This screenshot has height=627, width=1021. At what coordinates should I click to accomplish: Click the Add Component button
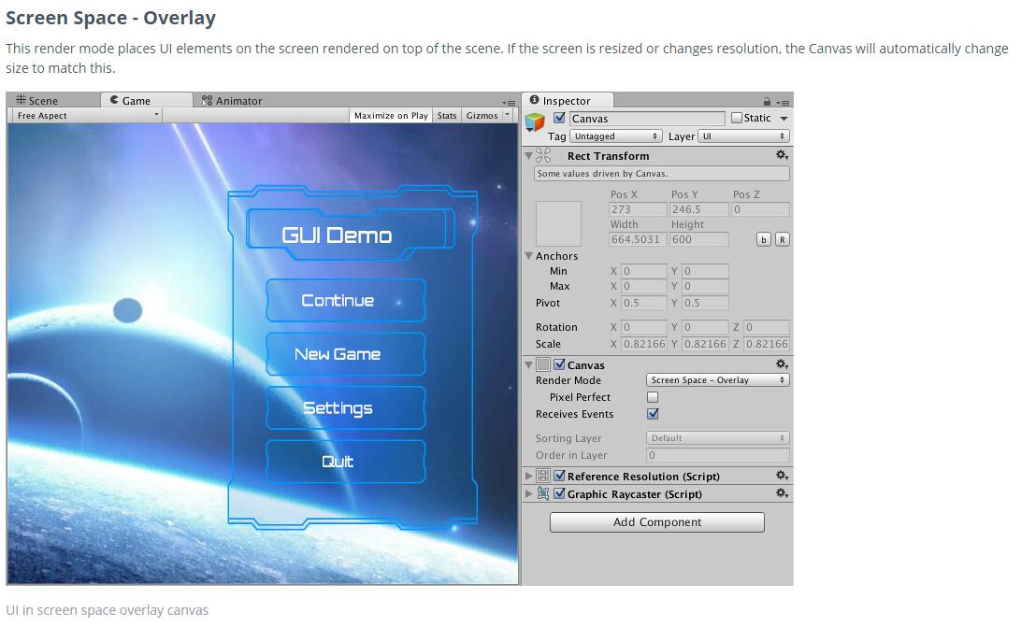(x=657, y=522)
